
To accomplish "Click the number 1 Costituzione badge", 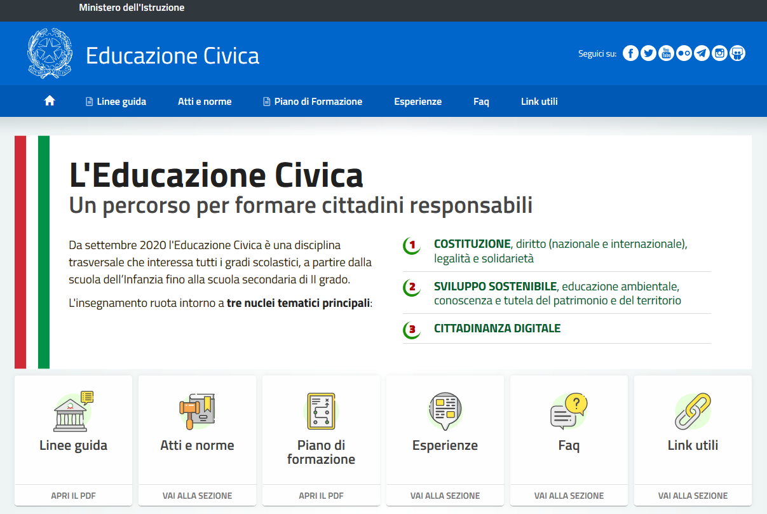I will tap(412, 245).
